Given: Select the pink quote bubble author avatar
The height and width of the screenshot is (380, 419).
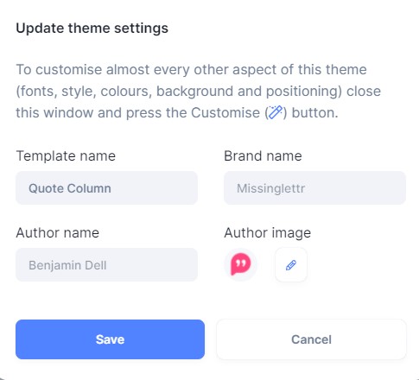Looking at the screenshot, I should pos(240,264).
